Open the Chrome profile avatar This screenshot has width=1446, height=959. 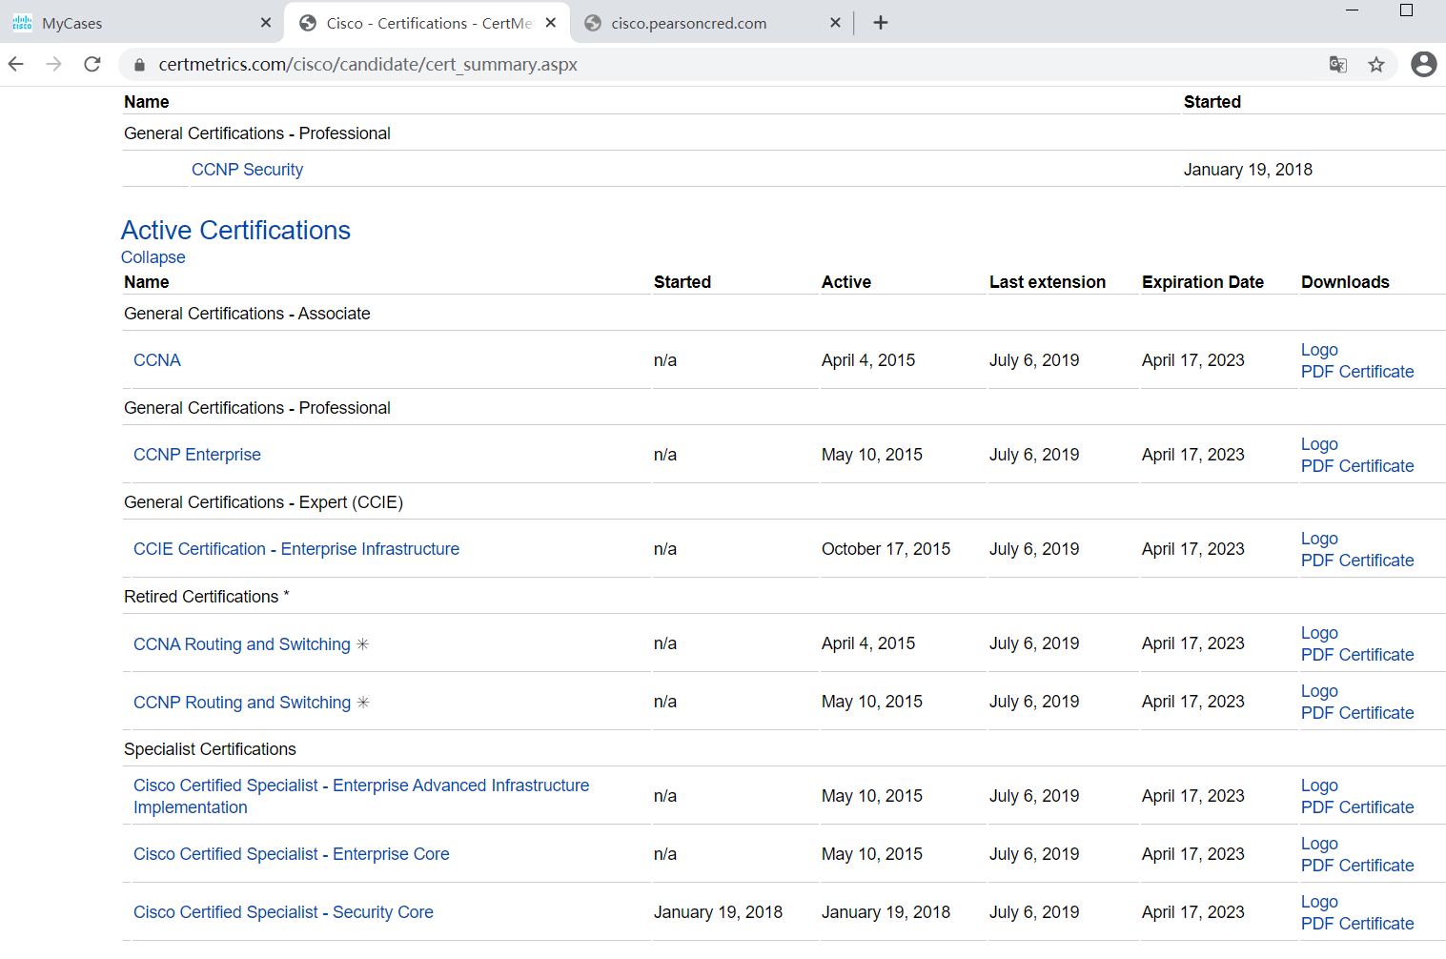1424,64
